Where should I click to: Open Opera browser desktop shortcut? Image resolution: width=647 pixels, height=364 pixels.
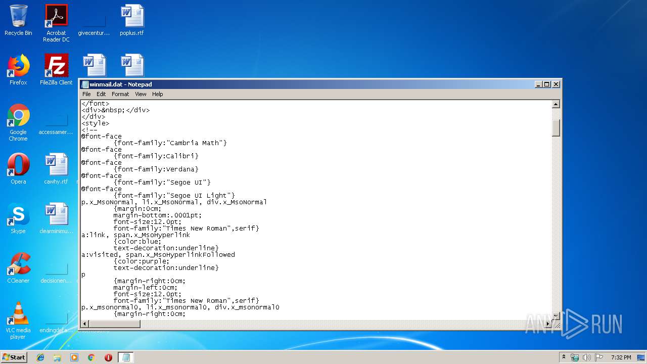coord(18,169)
